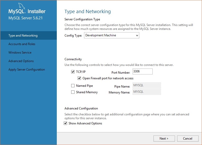
Task: Click the MySQL Server 5.6.21 text
Action: tap(25, 18)
